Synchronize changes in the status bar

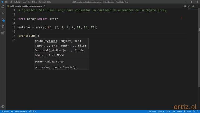pyautogui.click(x=12, y=112)
